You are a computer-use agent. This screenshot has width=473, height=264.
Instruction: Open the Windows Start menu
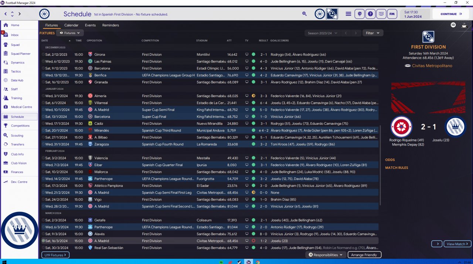pyautogui.click(x=4, y=262)
